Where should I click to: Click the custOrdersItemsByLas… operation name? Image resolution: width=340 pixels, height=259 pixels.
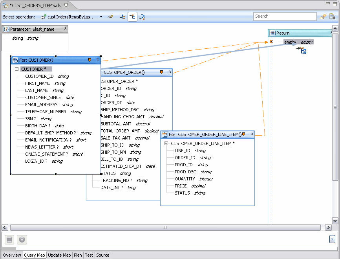(71, 17)
